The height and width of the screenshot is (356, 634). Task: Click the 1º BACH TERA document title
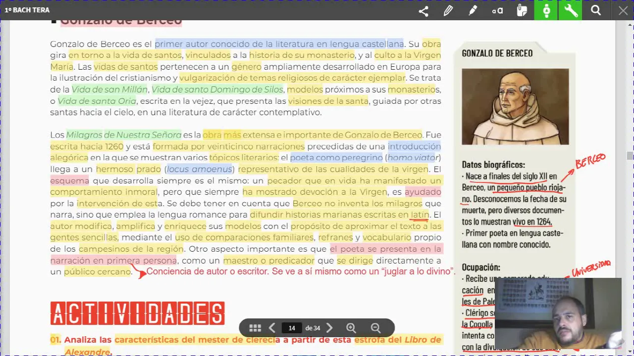coord(27,10)
